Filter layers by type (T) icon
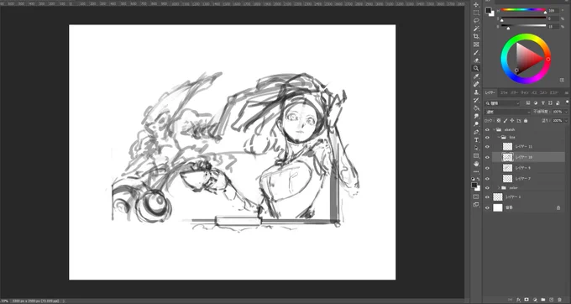The height and width of the screenshot is (304, 571). click(543, 103)
